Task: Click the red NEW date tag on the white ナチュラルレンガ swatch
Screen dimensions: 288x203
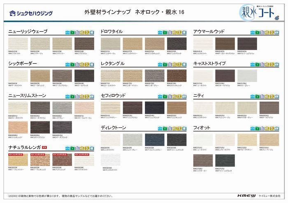Action: point(82,155)
